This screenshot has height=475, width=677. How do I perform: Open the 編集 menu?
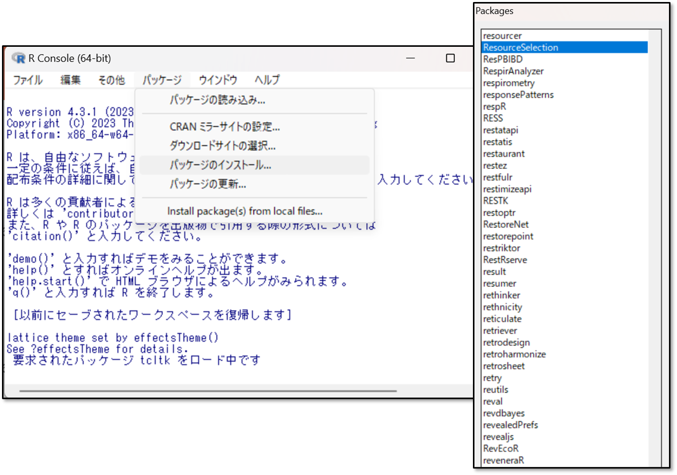point(70,80)
